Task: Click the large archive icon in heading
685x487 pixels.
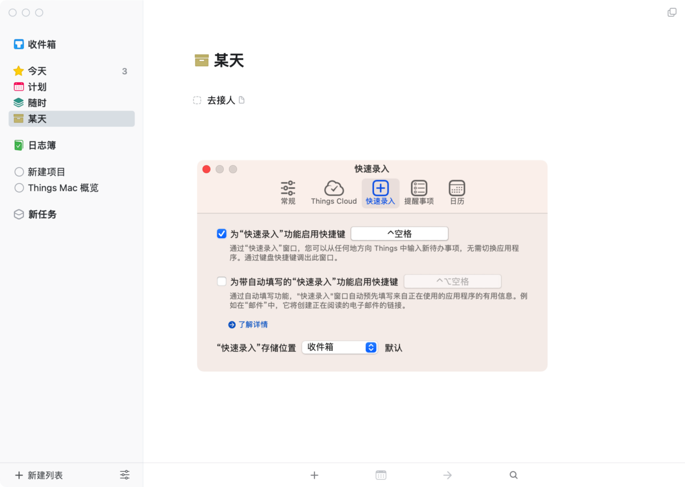Action: pyautogui.click(x=202, y=61)
